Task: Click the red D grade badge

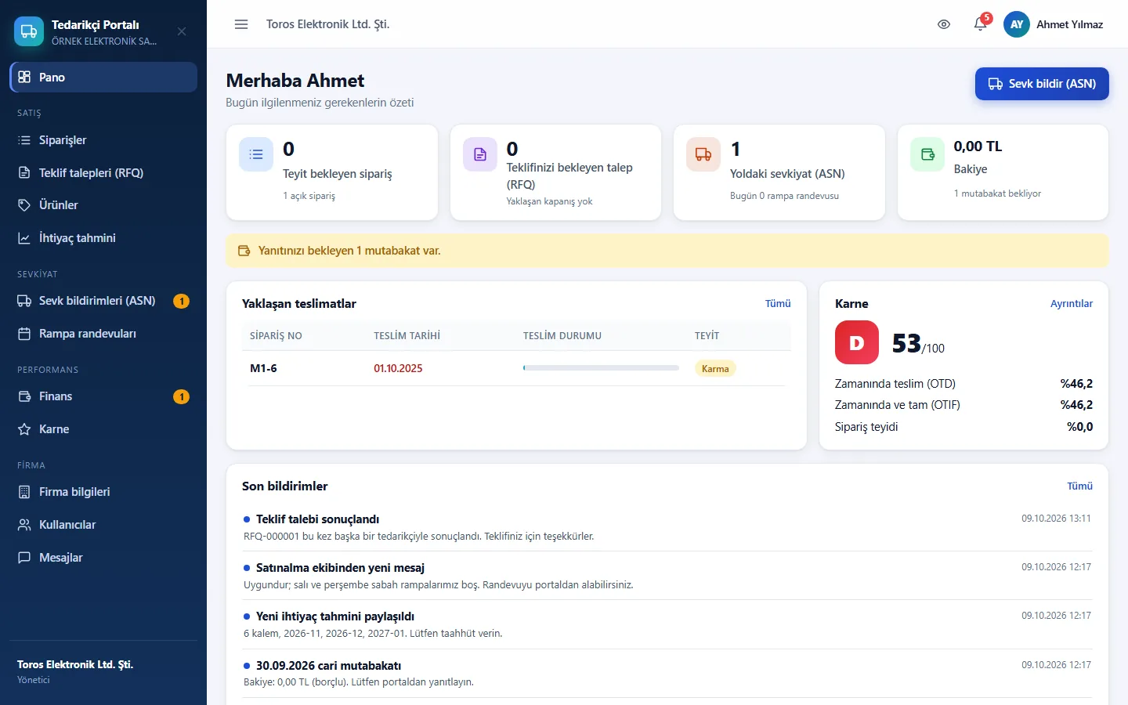Action: tap(857, 342)
